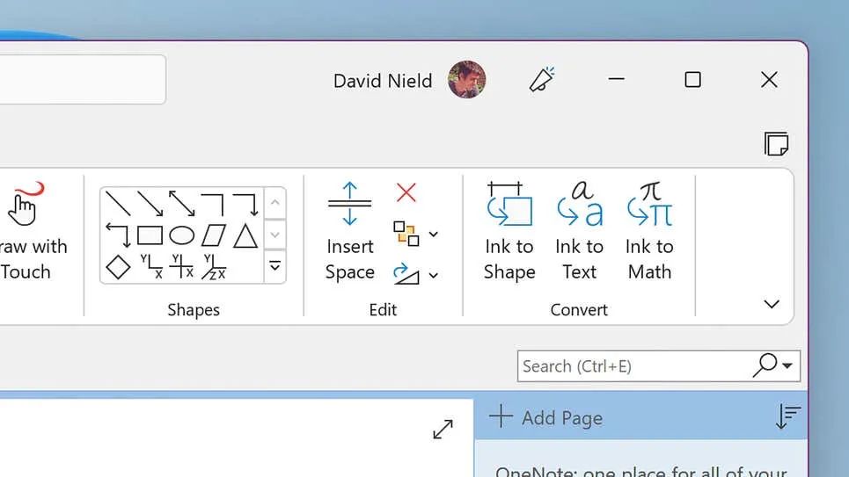
Task: Select the rectangle shape
Action: pyautogui.click(x=150, y=235)
